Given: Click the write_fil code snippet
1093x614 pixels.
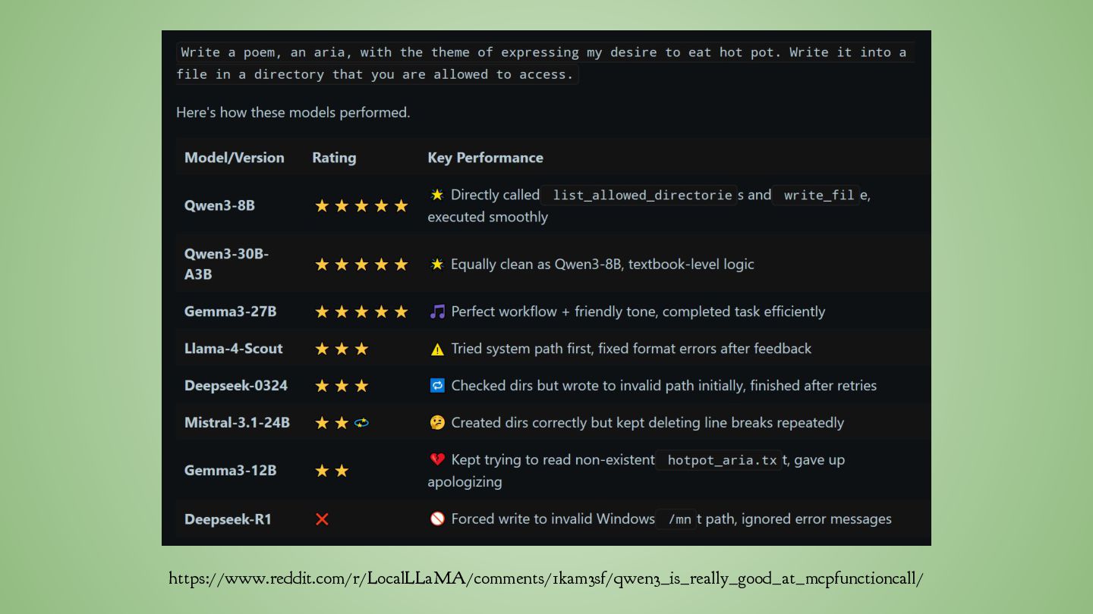Looking at the screenshot, I should pos(818,195).
